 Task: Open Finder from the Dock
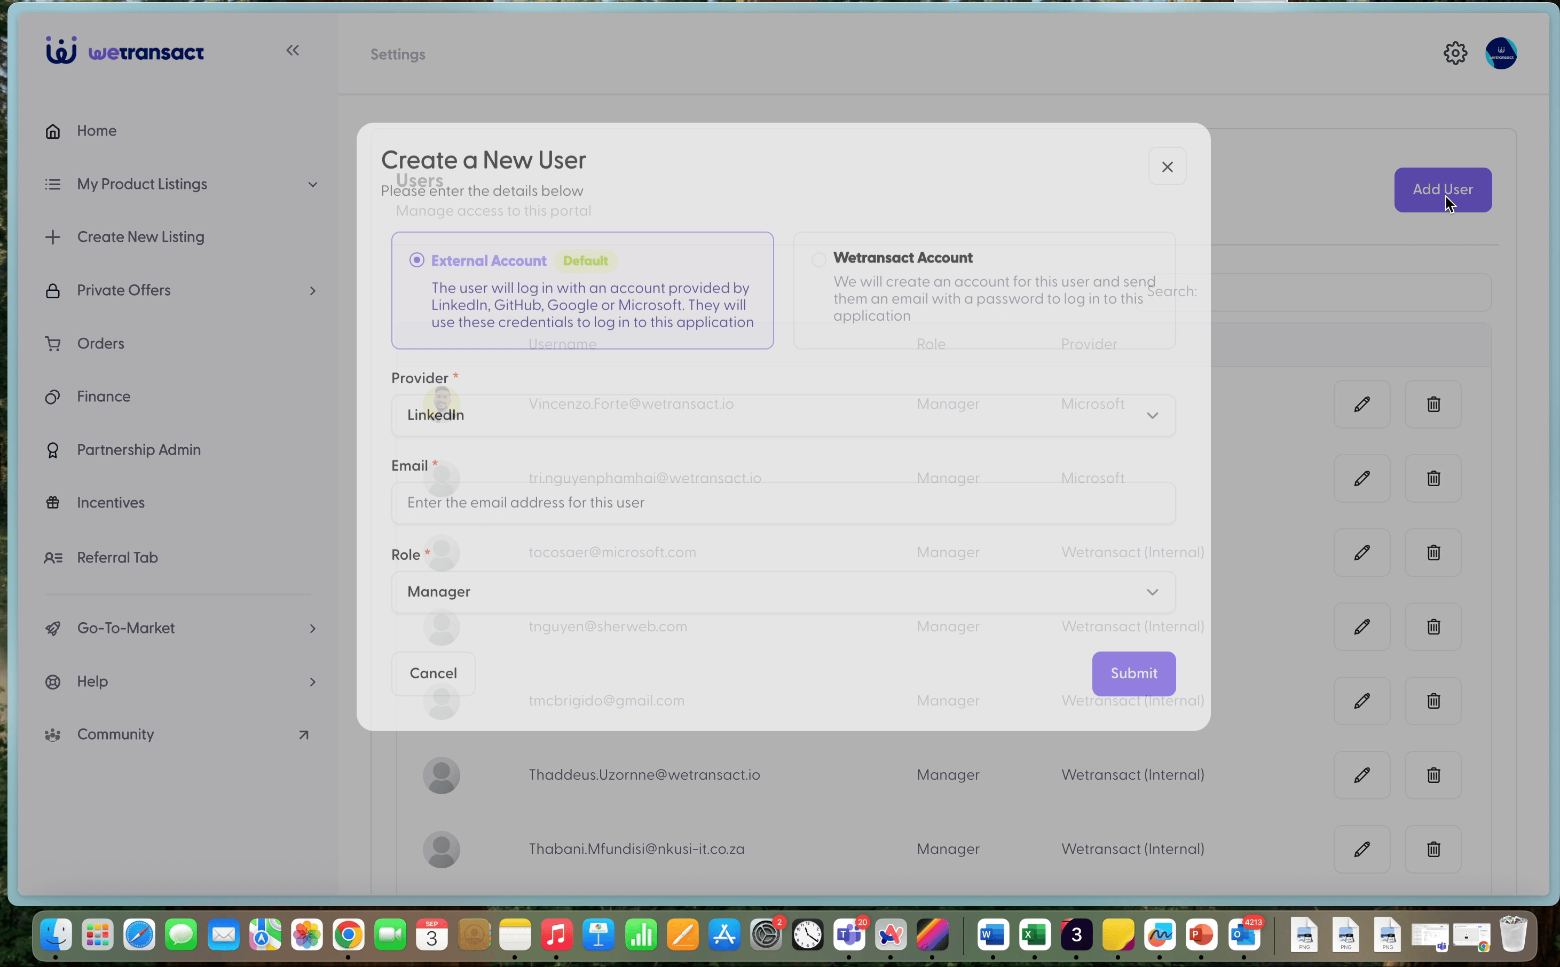click(x=56, y=935)
